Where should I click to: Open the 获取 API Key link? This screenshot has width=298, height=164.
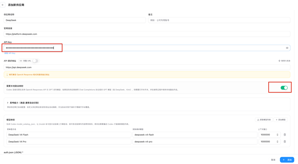(x=10, y=53)
